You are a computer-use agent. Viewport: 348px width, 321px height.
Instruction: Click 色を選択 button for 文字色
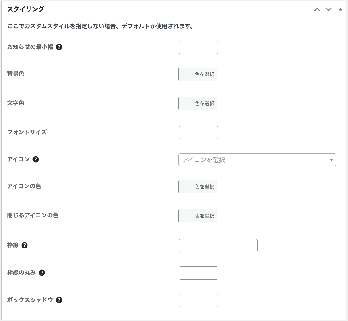point(204,104)
